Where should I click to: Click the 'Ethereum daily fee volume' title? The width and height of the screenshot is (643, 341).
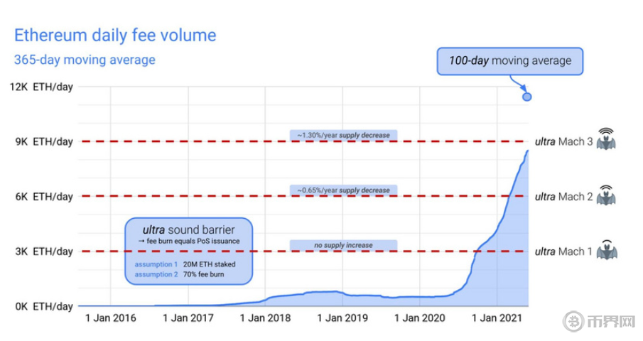tap(115, 36)
